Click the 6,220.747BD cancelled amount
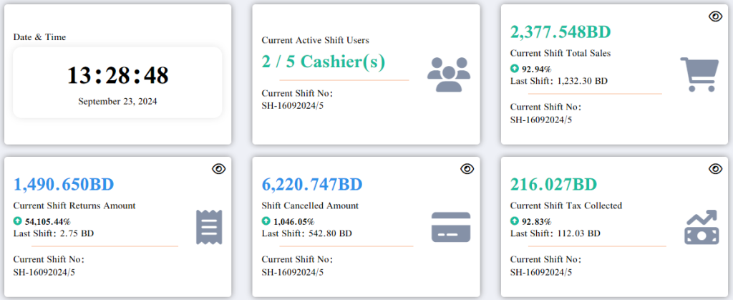Screen dimensions: 733x300 click(312, 185)
